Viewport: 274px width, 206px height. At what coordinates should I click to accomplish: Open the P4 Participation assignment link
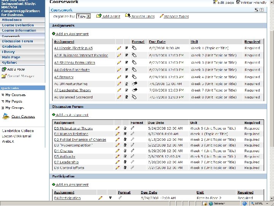67,198
